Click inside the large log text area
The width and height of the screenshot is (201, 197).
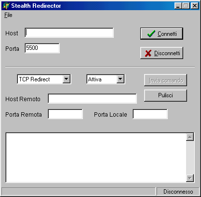pos(96,158)
